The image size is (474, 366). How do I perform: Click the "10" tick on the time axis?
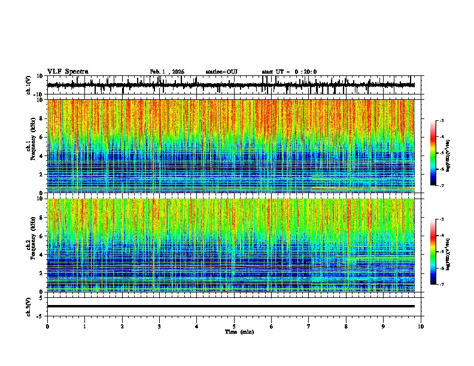[421, 327]
